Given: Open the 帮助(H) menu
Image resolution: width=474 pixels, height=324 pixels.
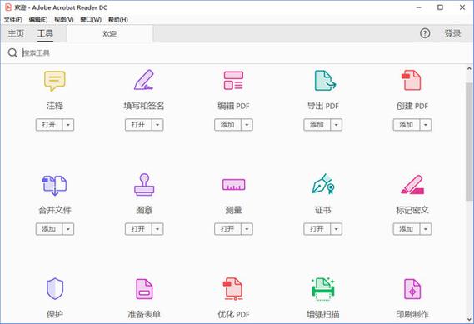Looking at the screenshot, I should 118,20.
